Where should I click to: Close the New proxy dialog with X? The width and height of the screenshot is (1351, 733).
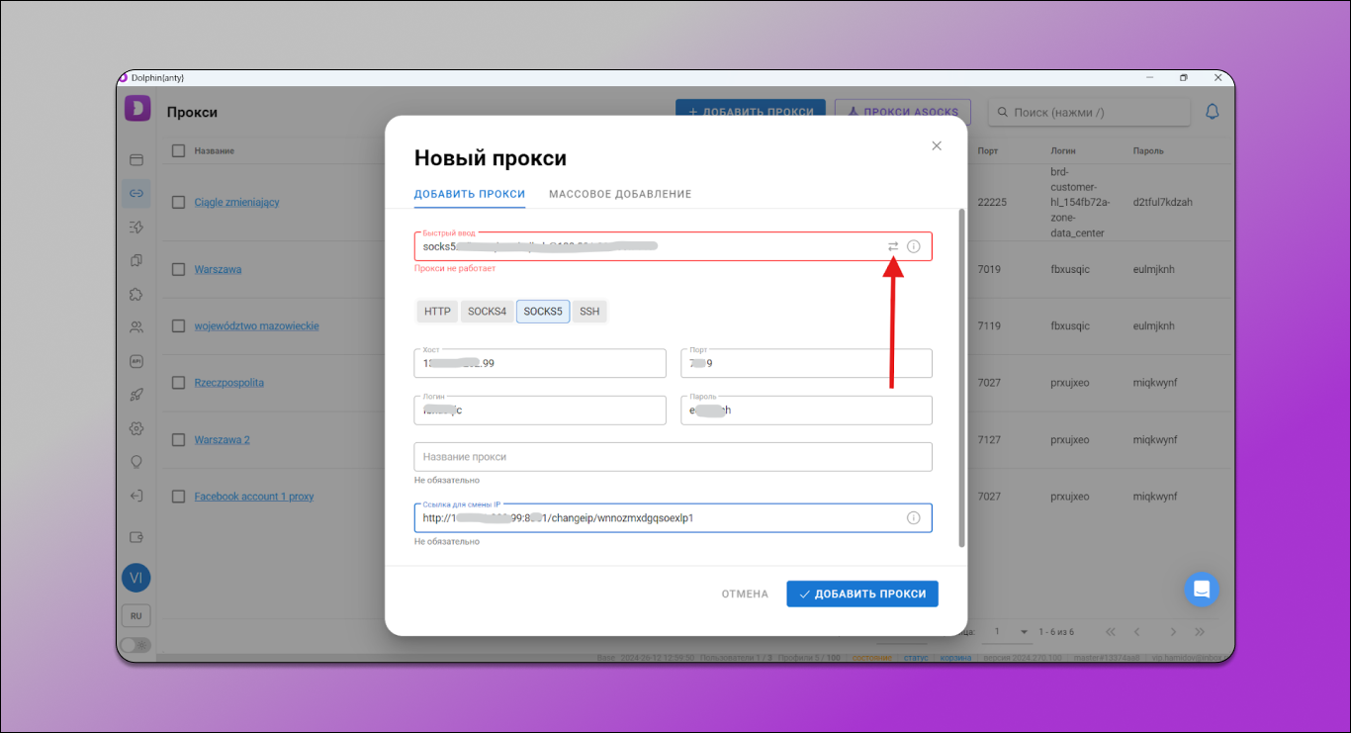(937, 145)
